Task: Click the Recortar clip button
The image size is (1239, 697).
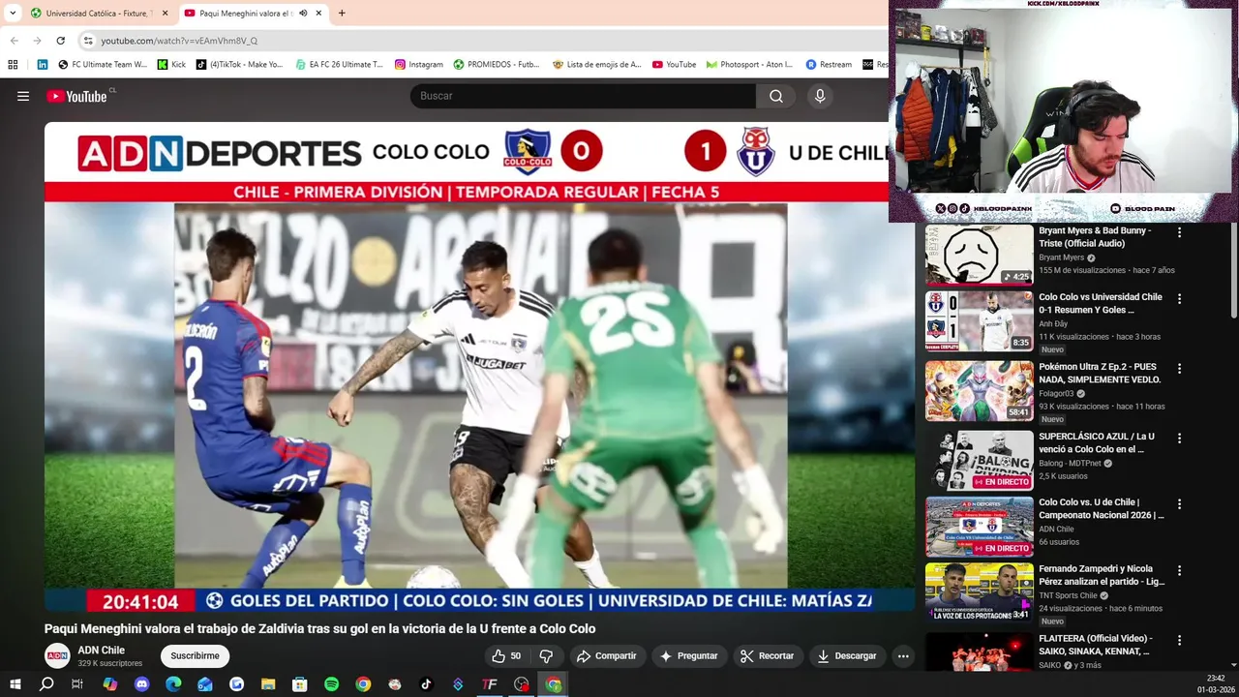Action: pyautogui.click(x=767, y=656)
